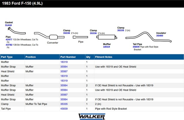Click 'Pipe with Rod Style Bracket' table note

tap(111, 109)
